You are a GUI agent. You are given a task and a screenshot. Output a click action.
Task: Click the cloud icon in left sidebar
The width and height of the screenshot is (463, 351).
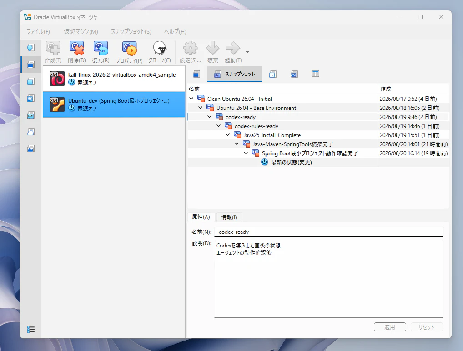click(31, 132)
